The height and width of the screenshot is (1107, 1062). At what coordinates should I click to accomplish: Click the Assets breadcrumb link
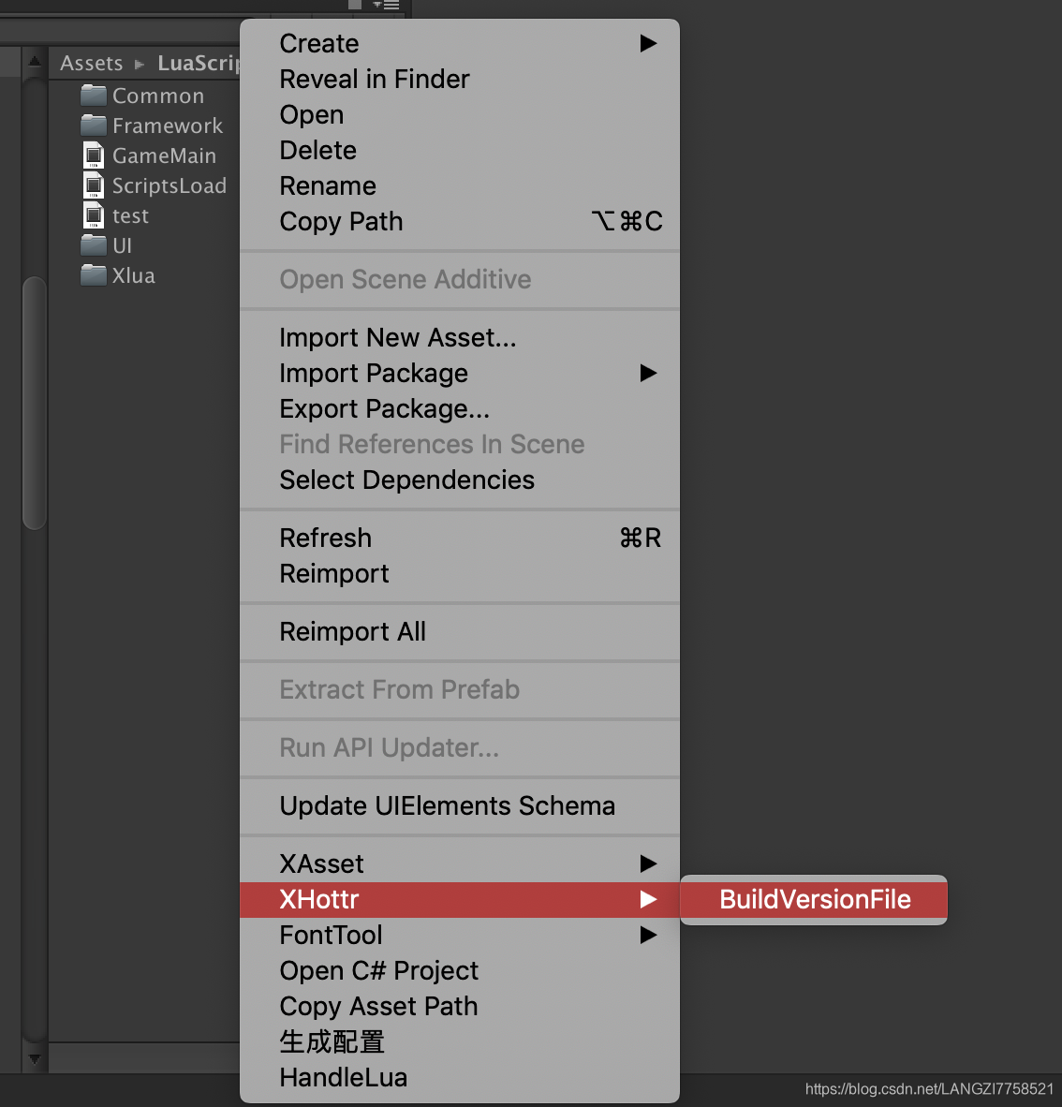tap(91, 63)
